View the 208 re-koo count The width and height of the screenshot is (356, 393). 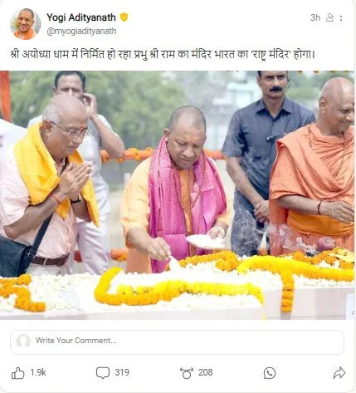point(205,372)
